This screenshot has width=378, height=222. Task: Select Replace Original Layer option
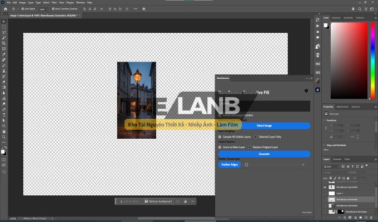click(250, 147)
